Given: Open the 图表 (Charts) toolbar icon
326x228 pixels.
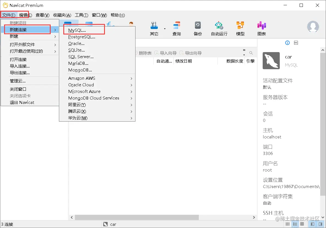Looking at the screenshot, I should 262,28.
